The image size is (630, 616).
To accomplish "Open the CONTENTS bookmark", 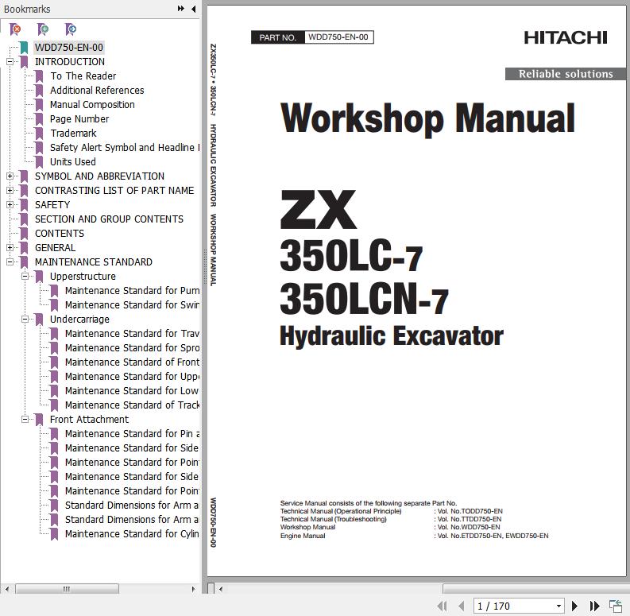I will coord(60,233).
